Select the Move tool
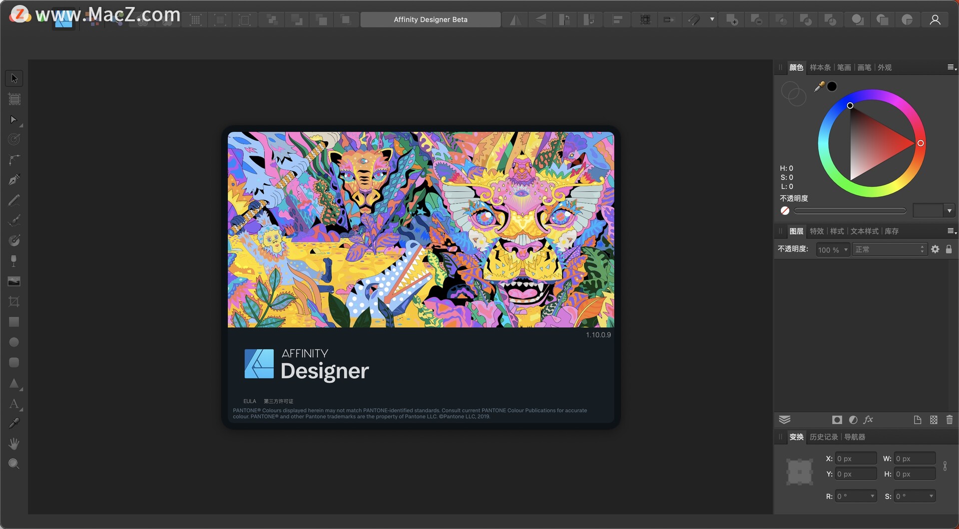 (14, 79)
